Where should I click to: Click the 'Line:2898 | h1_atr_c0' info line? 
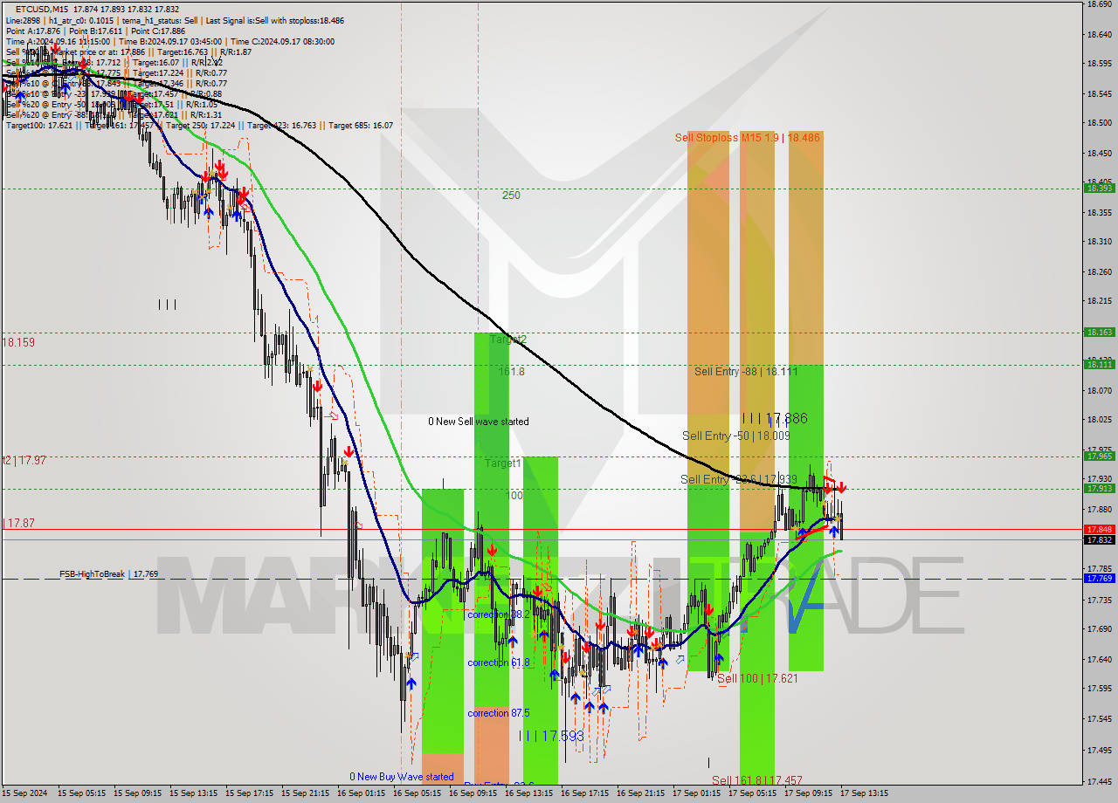tap(174, 20)
